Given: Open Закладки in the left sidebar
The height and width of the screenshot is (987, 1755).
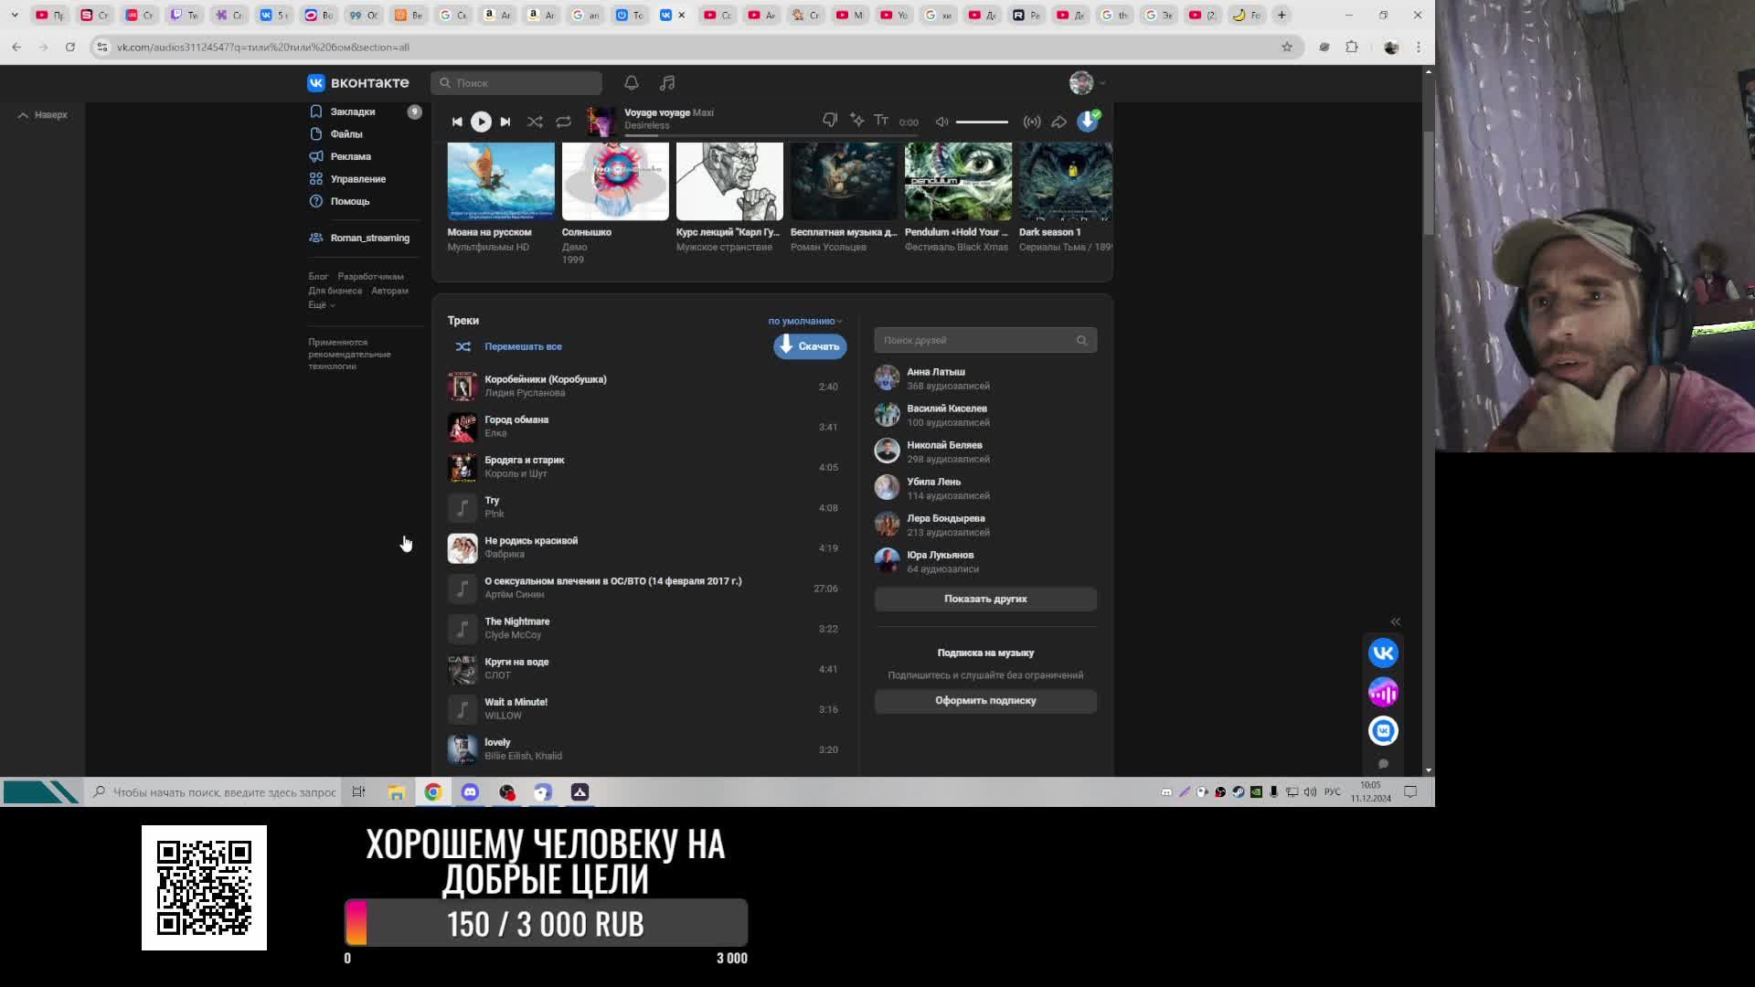Looking at the screenshot, I should [x=353, y=111].
